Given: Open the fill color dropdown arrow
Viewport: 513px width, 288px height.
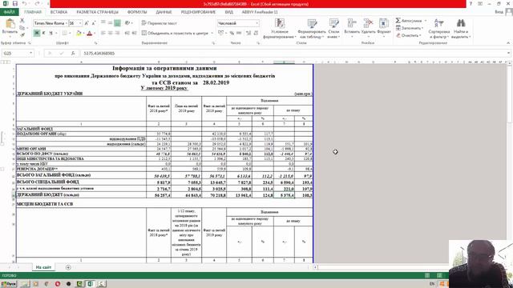Looking at the screenshot, I should [x=83, y=33].
